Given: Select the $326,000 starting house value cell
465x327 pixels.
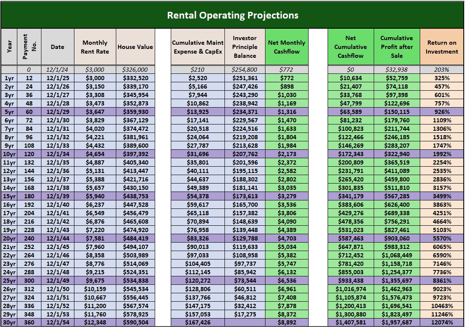Looking at the screenshot, I should (135, 68).
